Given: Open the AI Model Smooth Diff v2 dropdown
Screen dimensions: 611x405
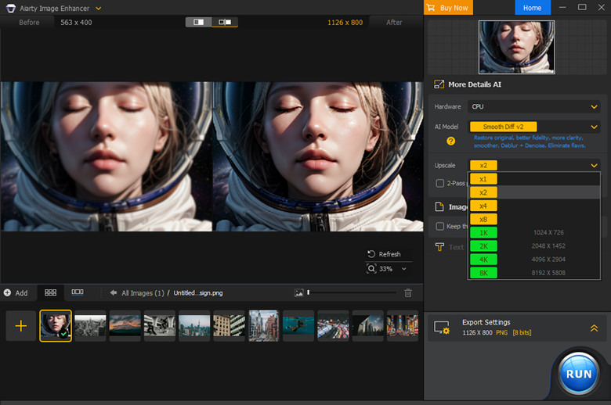Looking at the screenshot, I should point(533,127).
